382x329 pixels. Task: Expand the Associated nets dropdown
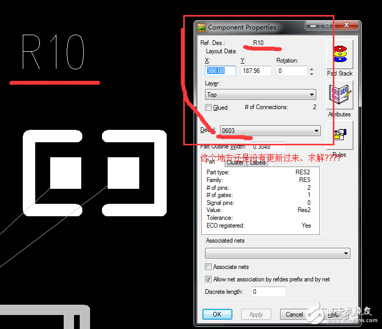click(x=277, y=253)
